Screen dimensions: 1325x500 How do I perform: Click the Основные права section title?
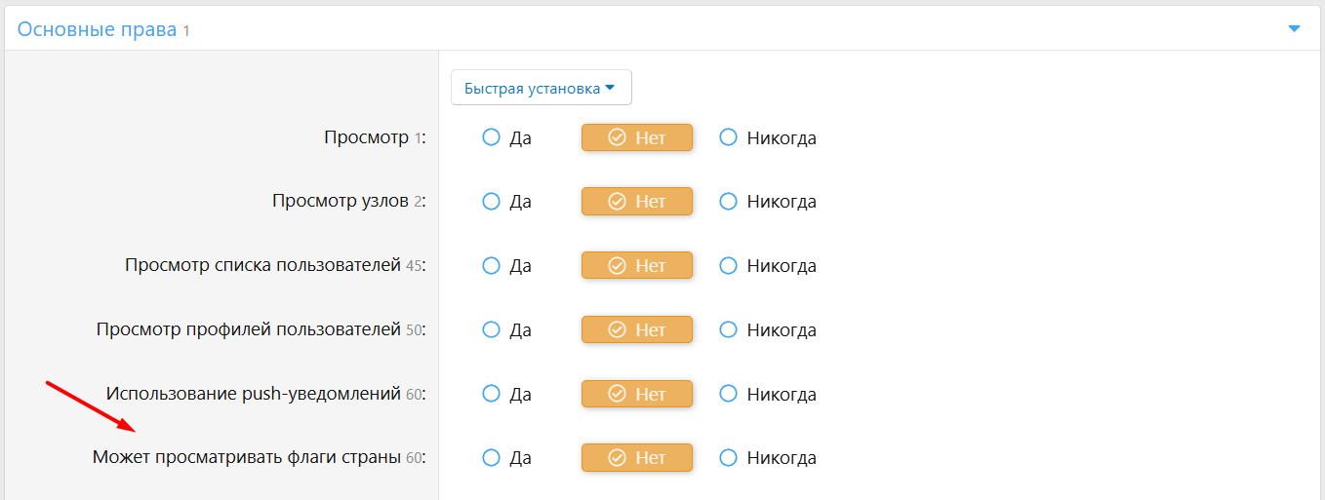pos(97,29)
